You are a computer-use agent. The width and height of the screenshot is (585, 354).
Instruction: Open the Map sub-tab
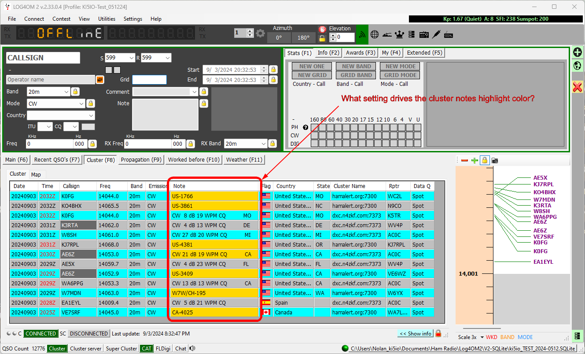coord(36,174)
